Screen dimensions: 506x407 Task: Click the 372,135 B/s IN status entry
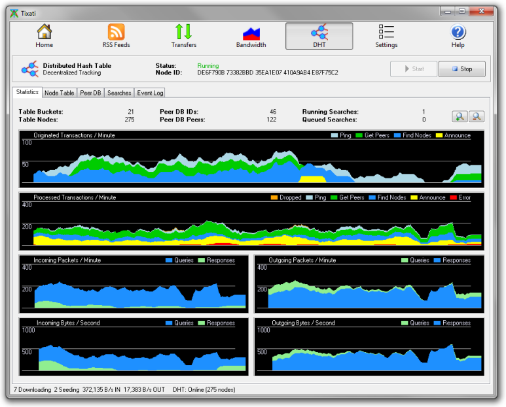101,390
